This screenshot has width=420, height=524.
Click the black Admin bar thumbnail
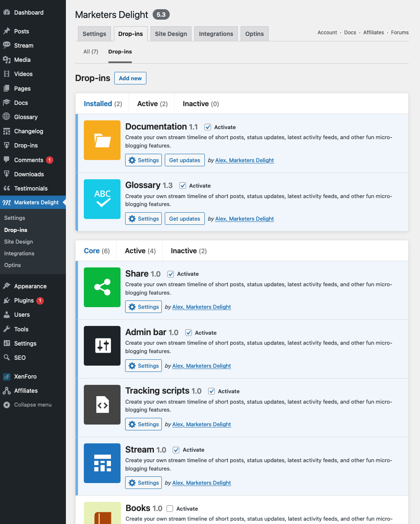pos(102,346)
